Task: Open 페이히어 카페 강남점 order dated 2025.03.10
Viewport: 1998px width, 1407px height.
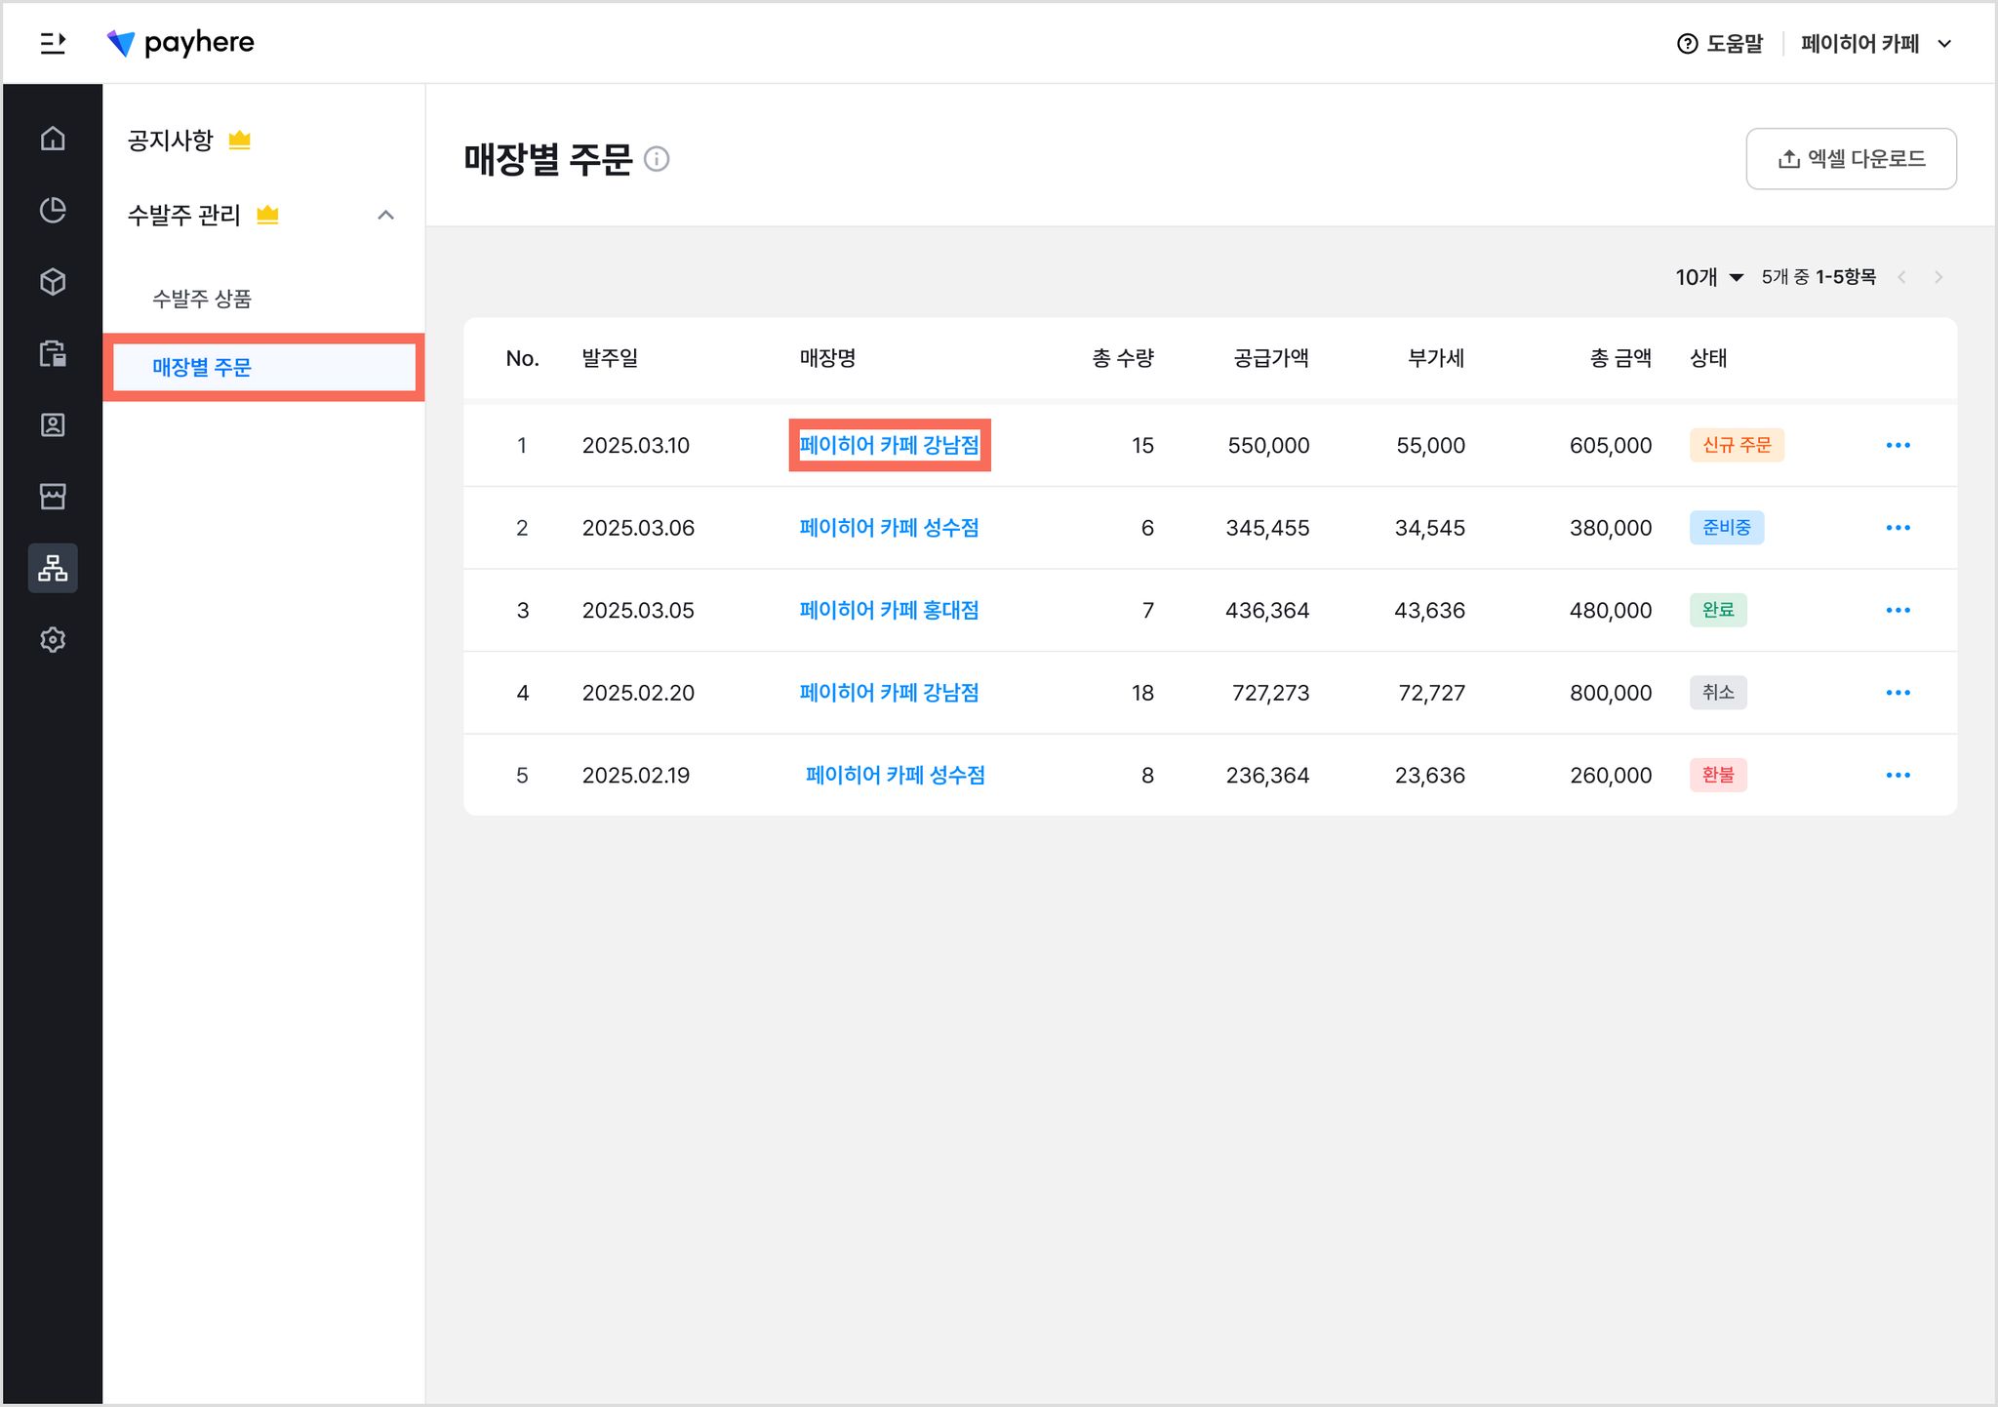Action: coord(889,445)
